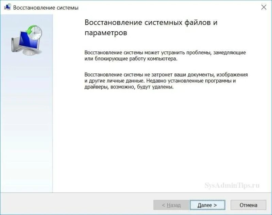The image size is (272, 215).
Task: Click the paragraph about замедляющие проблемы
Action: pos(165,55)
